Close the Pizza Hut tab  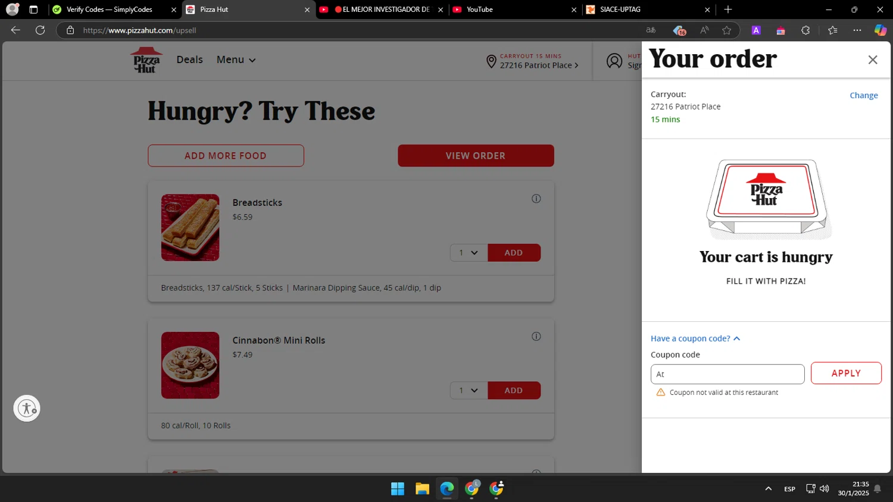(307, 10)
